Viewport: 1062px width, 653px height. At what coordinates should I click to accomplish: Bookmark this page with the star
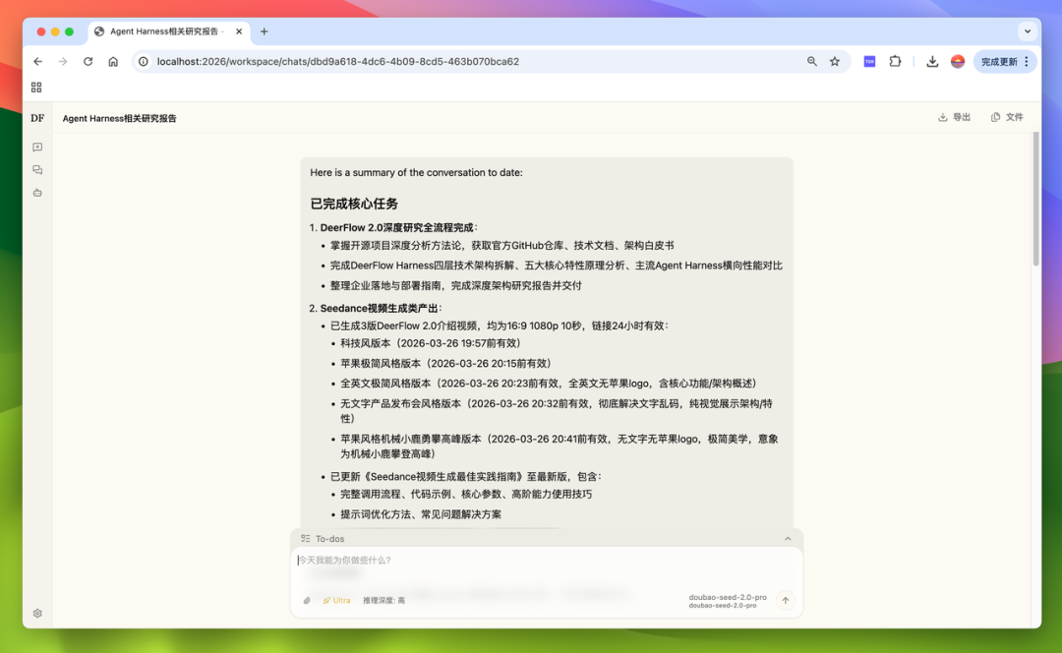click(835, 62)
